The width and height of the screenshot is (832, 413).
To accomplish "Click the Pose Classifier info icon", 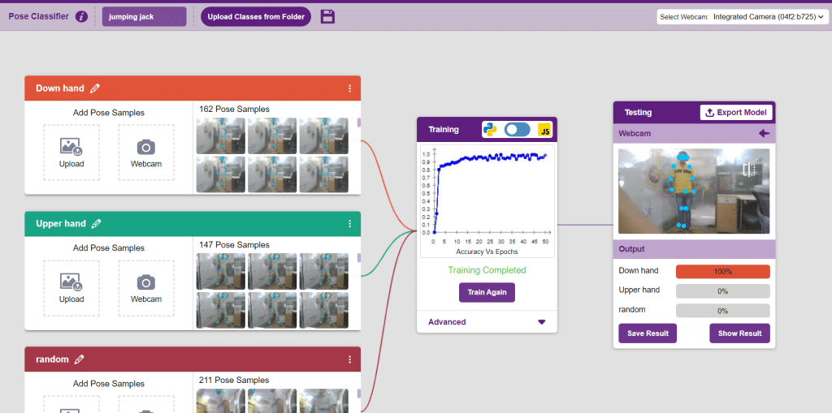I will pyautogui.click(x=81, y=17).
